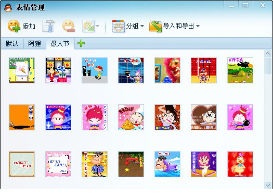Select the ice cream poster emoticon

[22, 70]
